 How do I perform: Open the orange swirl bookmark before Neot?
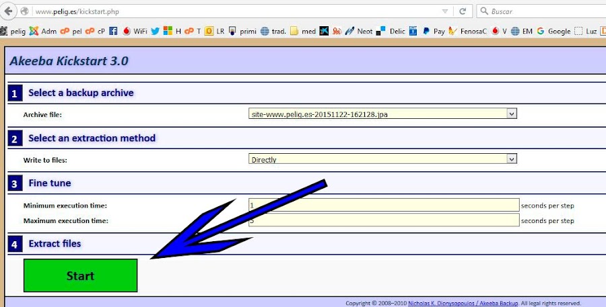pos(337,32)
